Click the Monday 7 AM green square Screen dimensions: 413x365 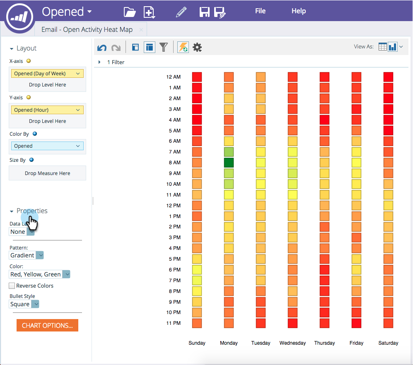point(229,152)
